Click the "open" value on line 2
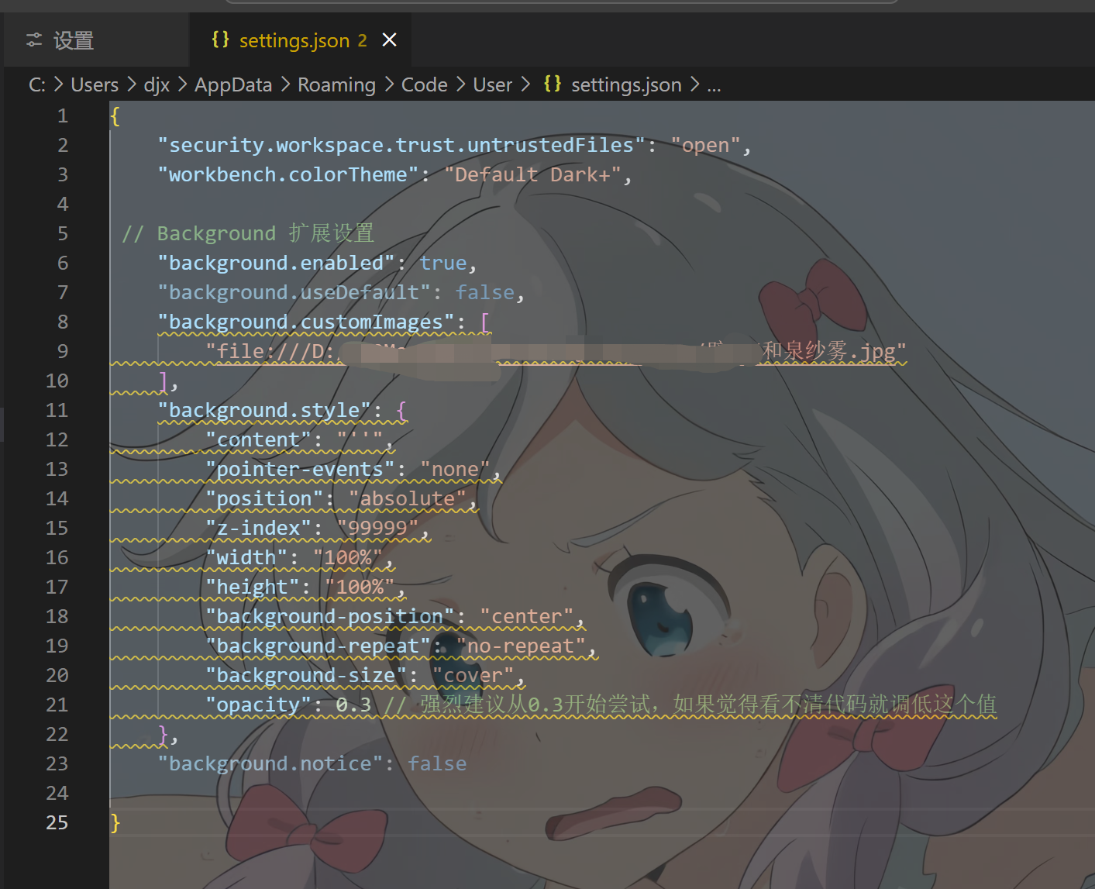1095x889 pixels. (706, 146)
